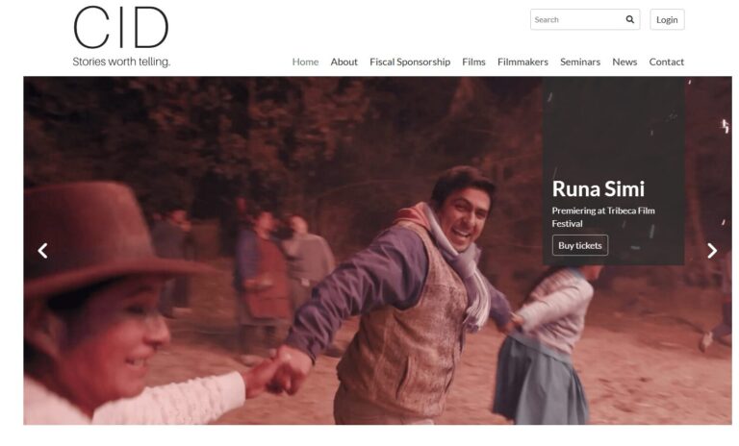Click the CID logo
The image size is (739, 446).
click(121, 27)
